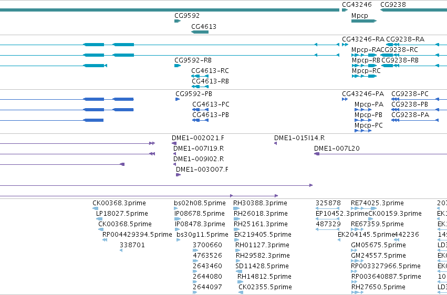
Task: Select EST RH29582.3prime
Action: point(263,256)
